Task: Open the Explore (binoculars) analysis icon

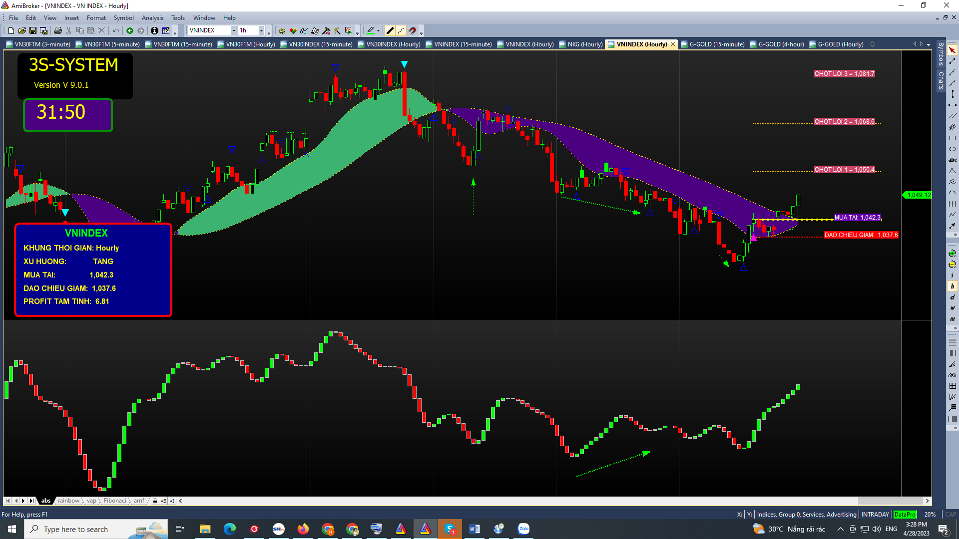Action: pos(304,30)
